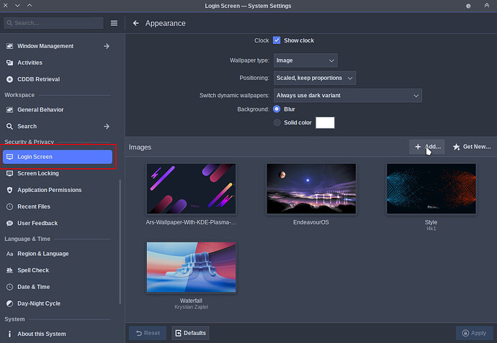Open Activities settings page

click(58, 63)
